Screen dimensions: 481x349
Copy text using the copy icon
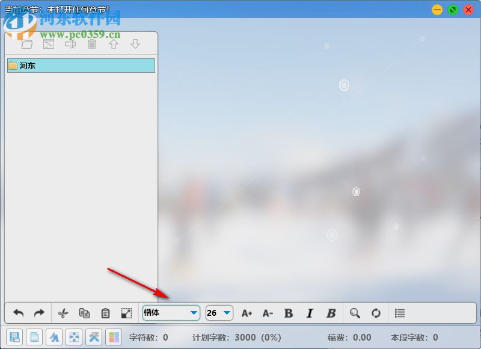click(84, 313)
